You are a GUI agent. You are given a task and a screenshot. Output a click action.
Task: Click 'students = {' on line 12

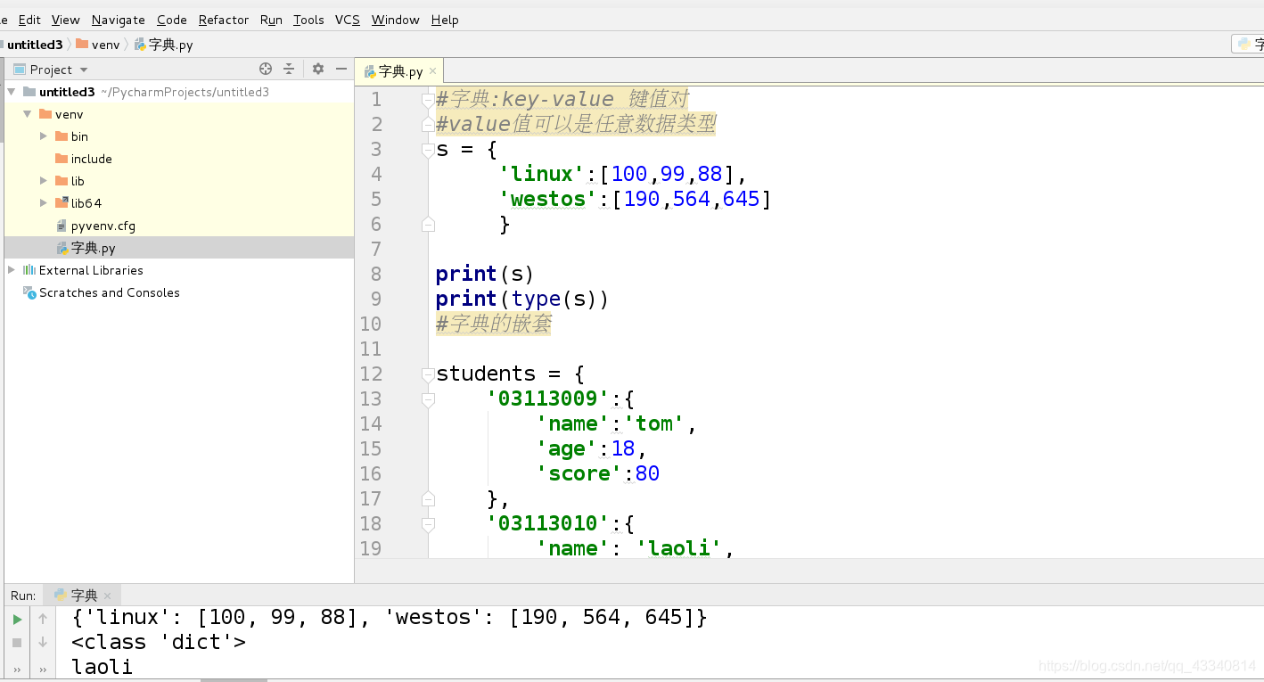point(510,374)
